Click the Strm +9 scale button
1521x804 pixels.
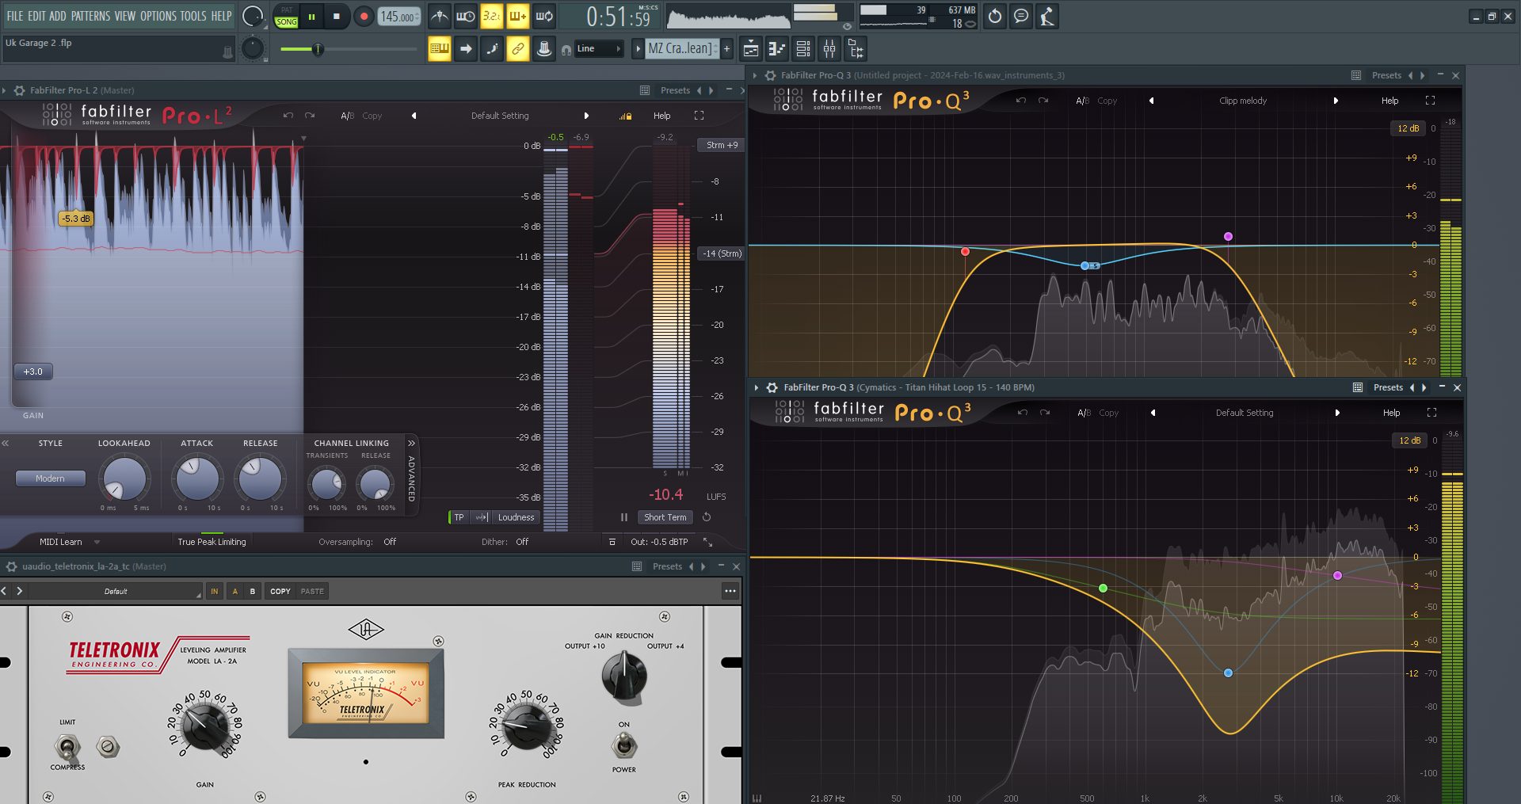tap(722, 145)
